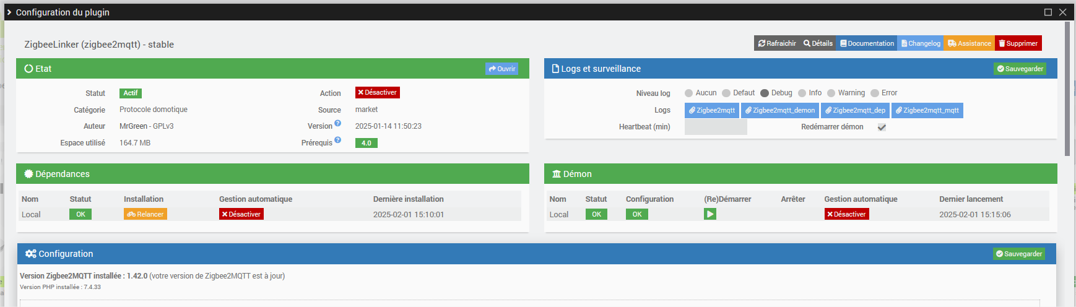Click the help icon next to Prérequis
This screenshot has height=307, width=1076.
[x=338, y=140]
